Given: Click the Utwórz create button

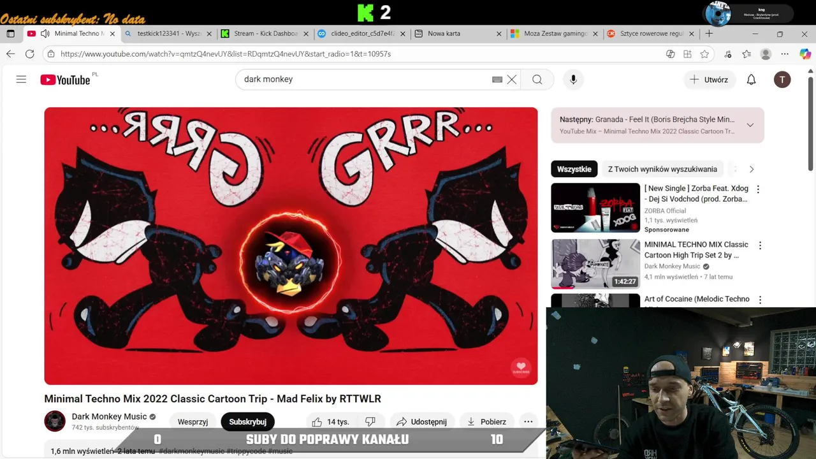Looking at the screenshot, I should point(709,80).
